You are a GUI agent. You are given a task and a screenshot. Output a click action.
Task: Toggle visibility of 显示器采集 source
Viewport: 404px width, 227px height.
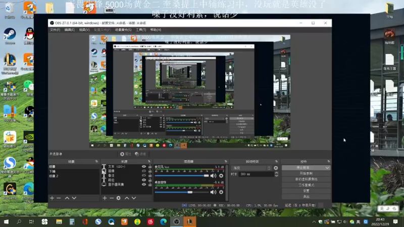[144, 184]
